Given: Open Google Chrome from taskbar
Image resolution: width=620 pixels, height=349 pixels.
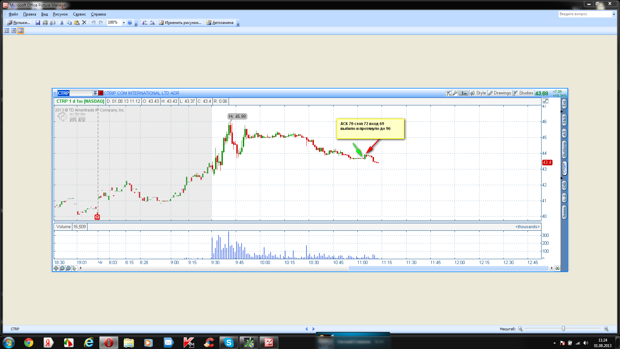Looking at the screenshot, I should coord(29,343).
